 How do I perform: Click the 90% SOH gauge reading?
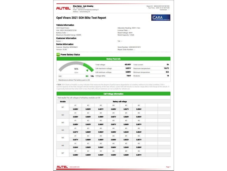coord(76,69)
